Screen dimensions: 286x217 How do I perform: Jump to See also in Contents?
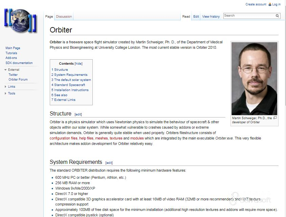pos(59,95)
